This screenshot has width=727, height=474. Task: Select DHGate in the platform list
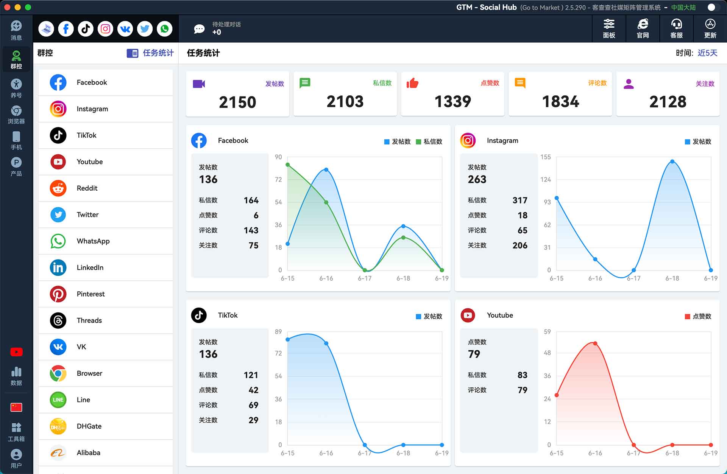click(106, 427)
